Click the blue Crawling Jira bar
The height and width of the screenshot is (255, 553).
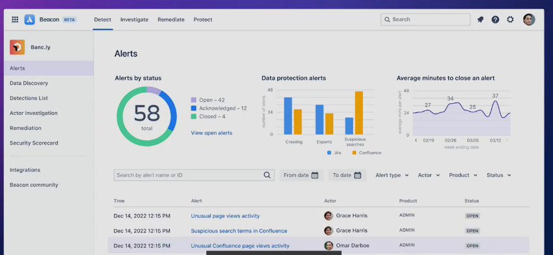click(288, 115)
